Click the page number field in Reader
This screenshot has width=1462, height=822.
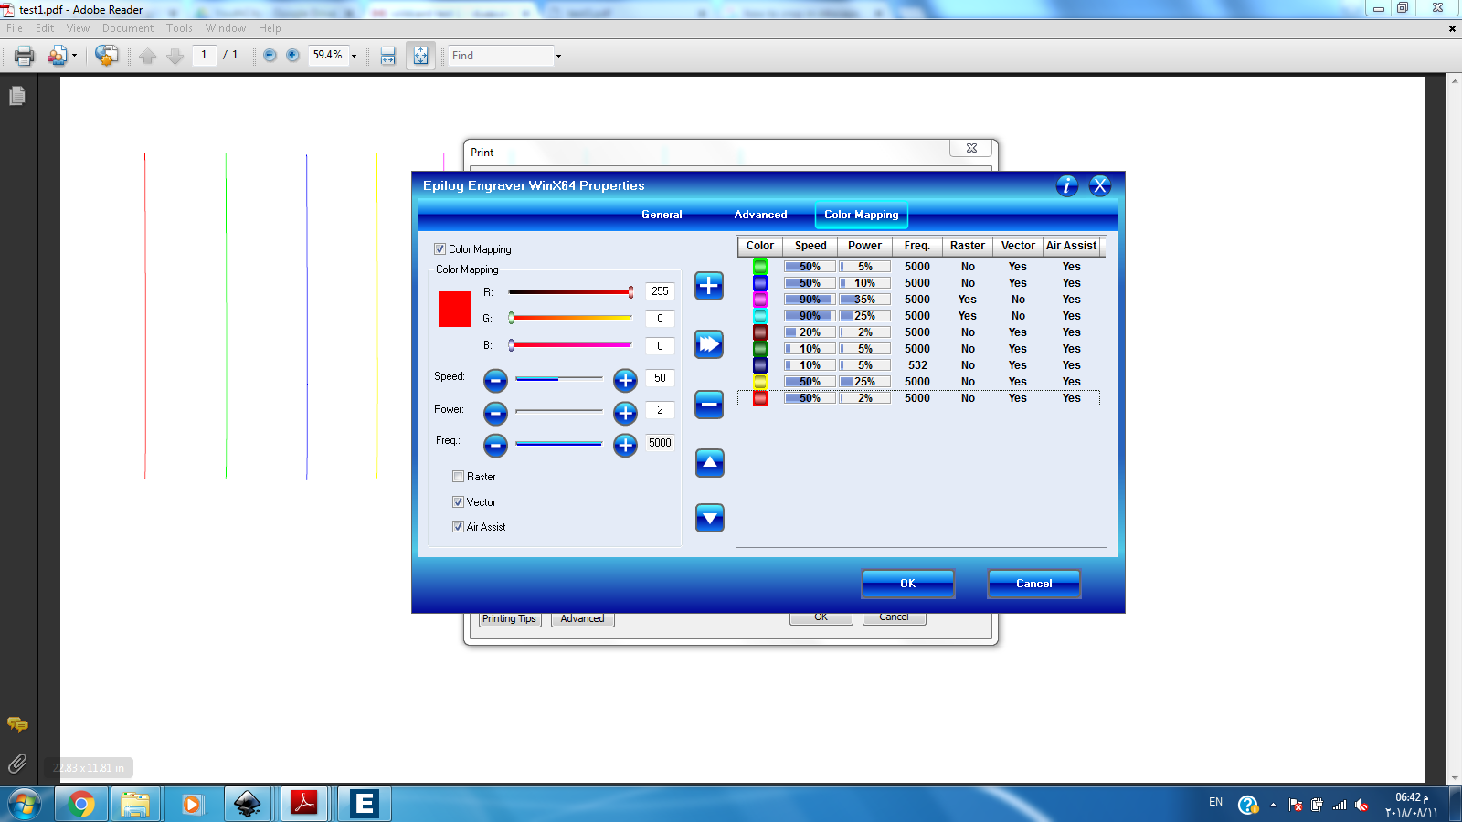204,55
